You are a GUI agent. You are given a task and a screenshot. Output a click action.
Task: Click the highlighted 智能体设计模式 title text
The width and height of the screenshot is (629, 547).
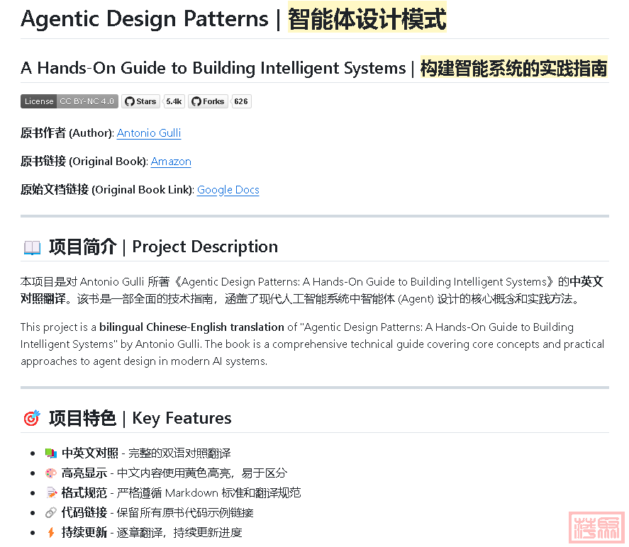[x=367, y=19]
